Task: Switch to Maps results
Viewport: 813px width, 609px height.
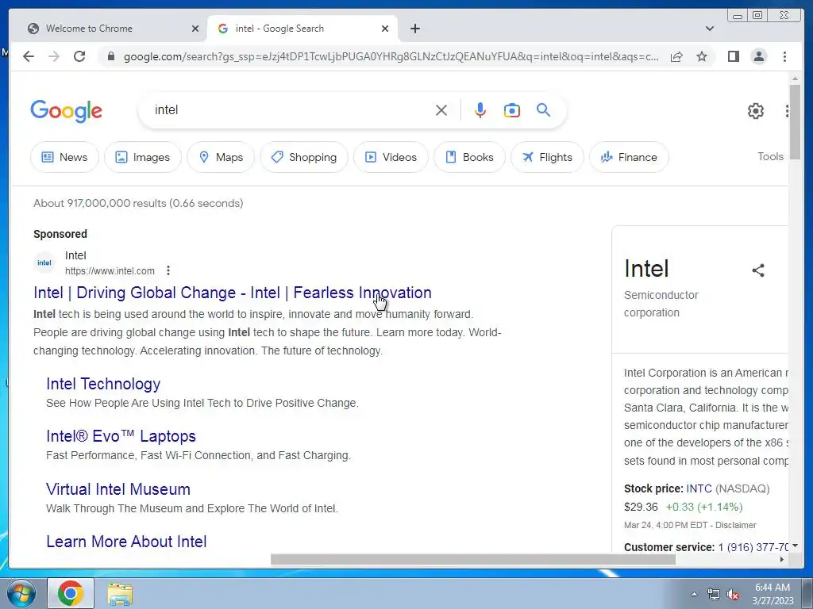Action: tap(221, 157)
